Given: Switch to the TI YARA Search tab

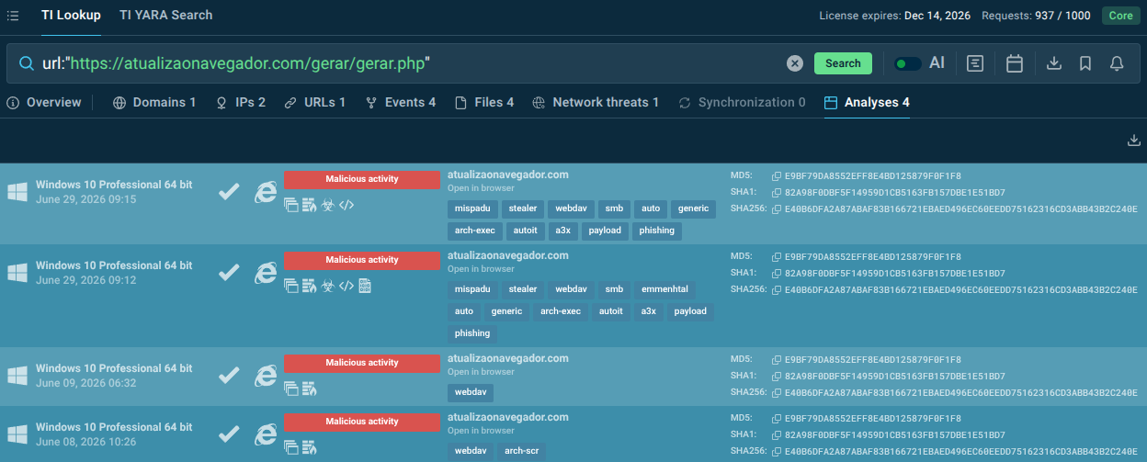Looking at the screenshot, I should [x=165, y=16].
